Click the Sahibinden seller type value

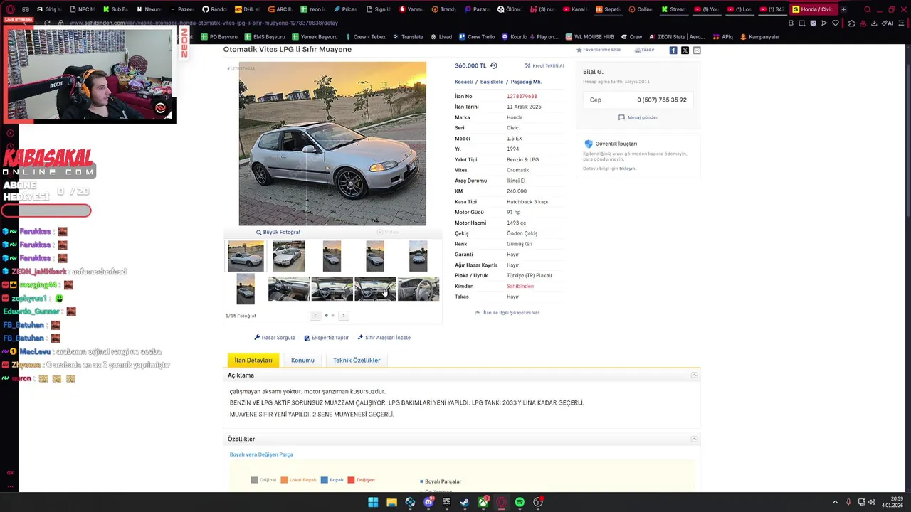click(520, 286)
